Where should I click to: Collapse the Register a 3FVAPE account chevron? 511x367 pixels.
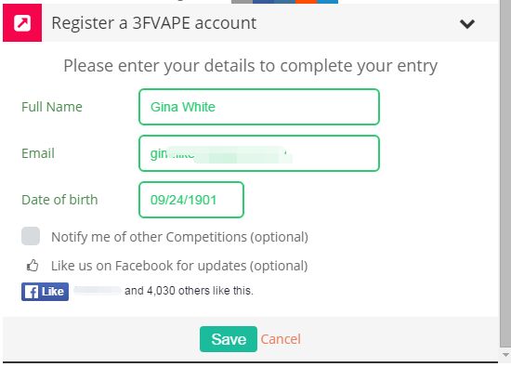coord(467,23)
